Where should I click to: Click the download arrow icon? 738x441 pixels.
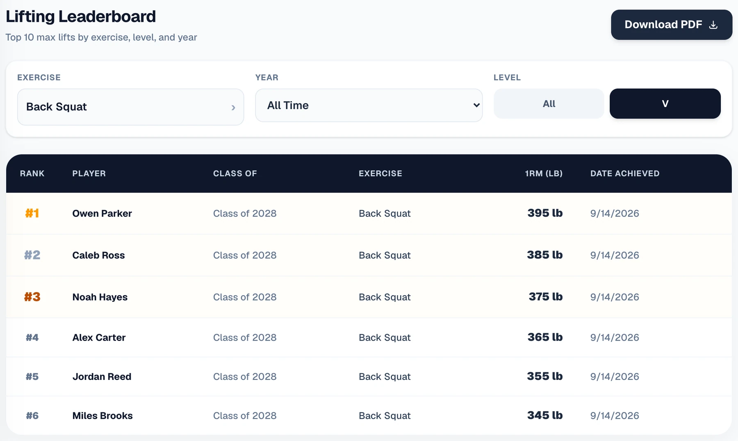pos(713,25)
